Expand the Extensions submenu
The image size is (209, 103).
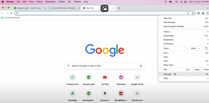184,44
